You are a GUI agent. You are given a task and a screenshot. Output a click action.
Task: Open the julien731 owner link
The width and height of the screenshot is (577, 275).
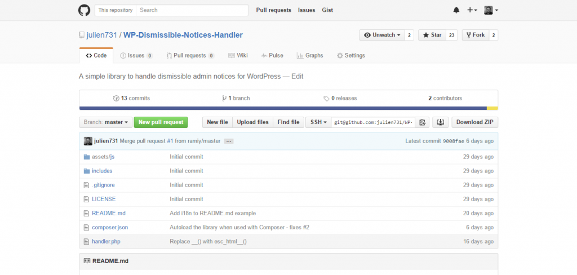[101, 36]
